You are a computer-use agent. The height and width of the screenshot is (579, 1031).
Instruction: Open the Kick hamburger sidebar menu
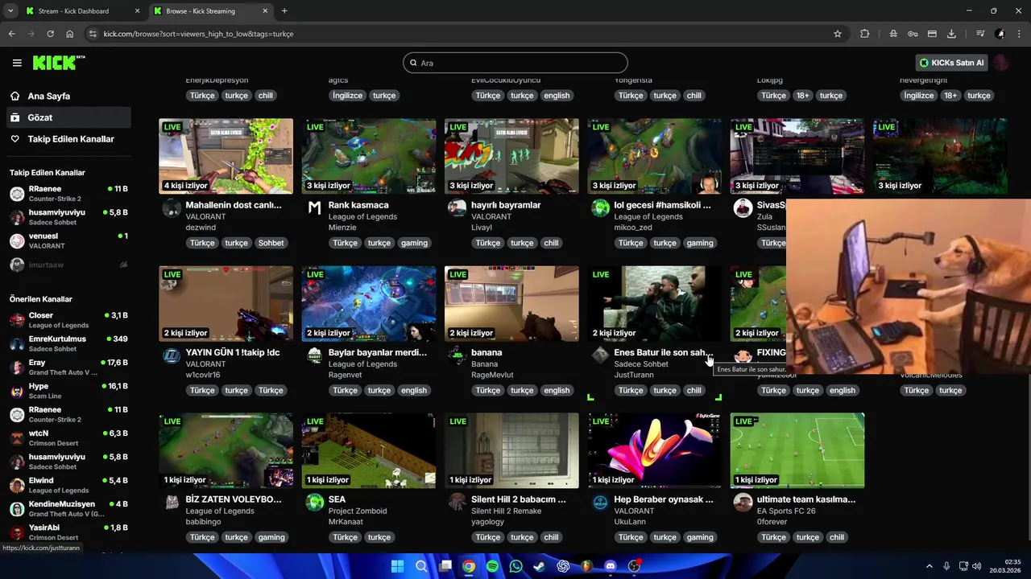click(17, 63)
